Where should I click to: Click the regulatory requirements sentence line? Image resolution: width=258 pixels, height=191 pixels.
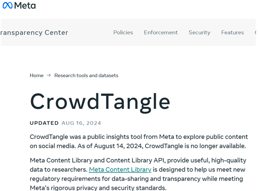tap(136, 179)
